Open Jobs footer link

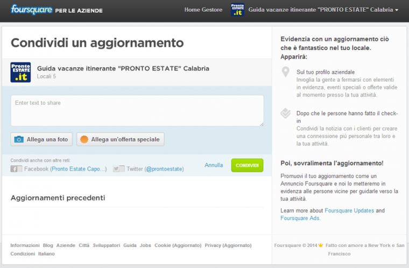coord(145,245)
